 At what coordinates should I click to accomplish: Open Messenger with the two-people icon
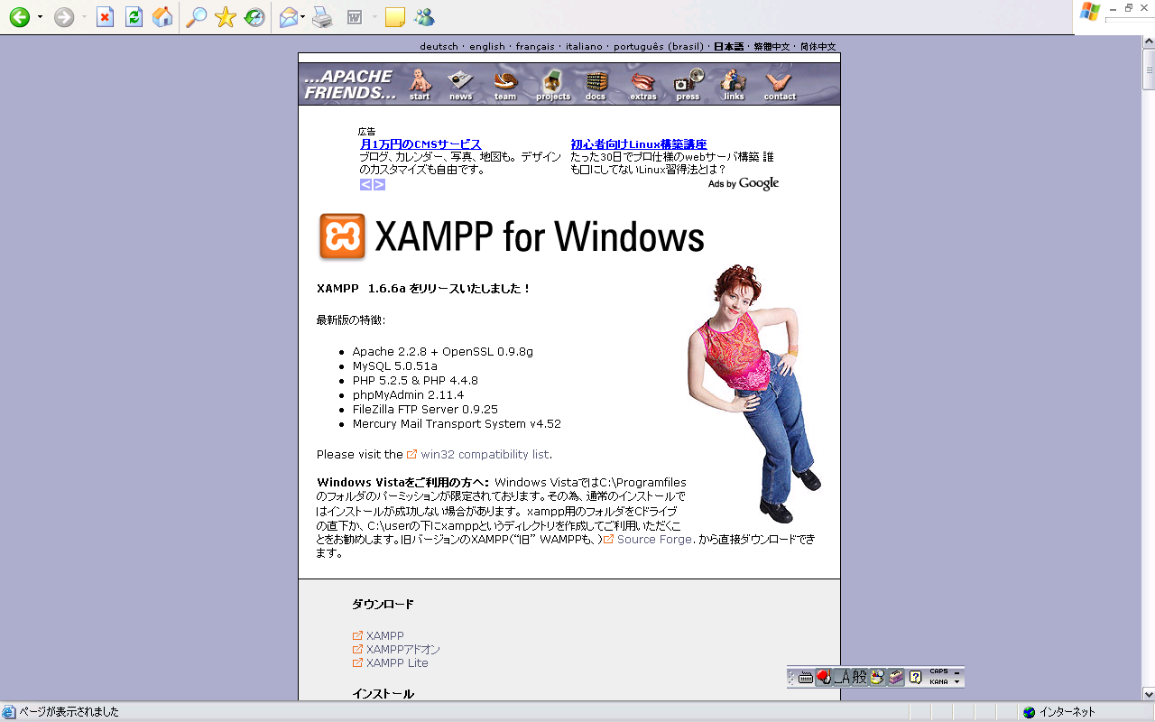click(424, 17)
